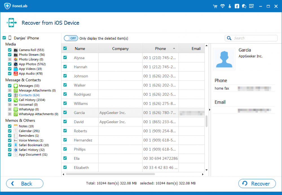Click the App Audio music icon

click(x=16, y=73)
